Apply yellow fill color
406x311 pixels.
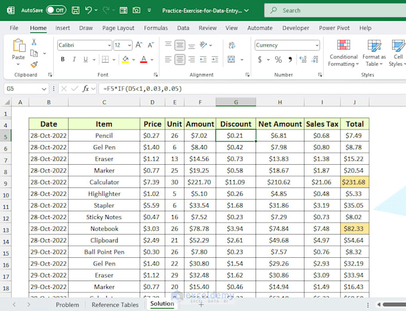click(x=125, y=60)
